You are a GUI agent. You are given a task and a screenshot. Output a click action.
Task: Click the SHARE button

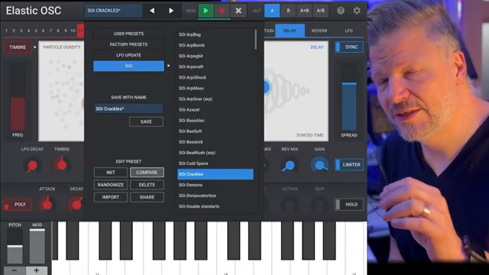[147, 197]
